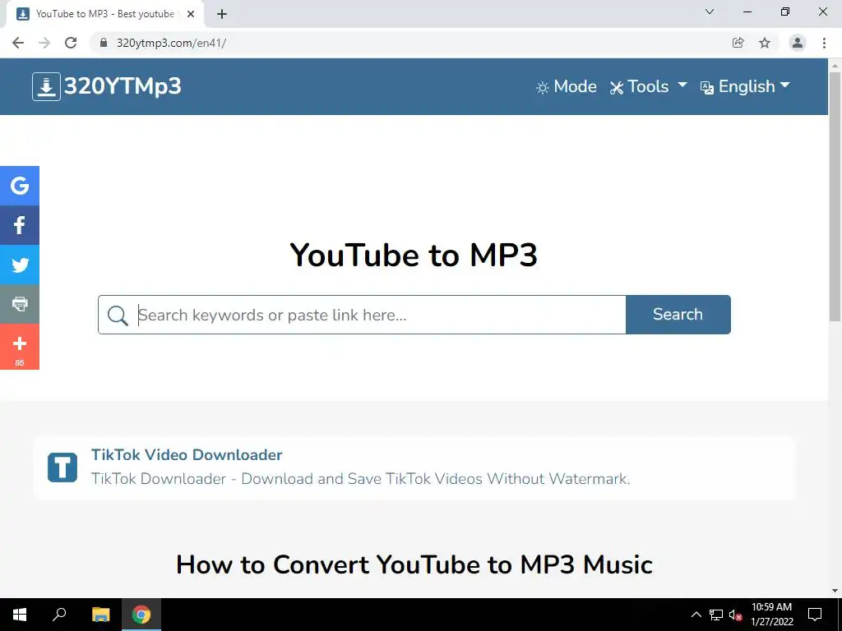Click the browser forward arrow

(x=44, y=43)
